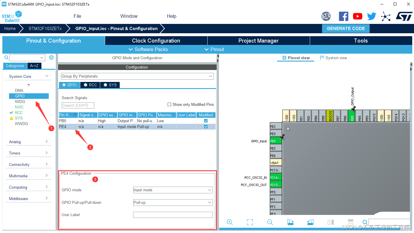
Task: Sort the table by Pin Name column header
Action: pos(68,115)
